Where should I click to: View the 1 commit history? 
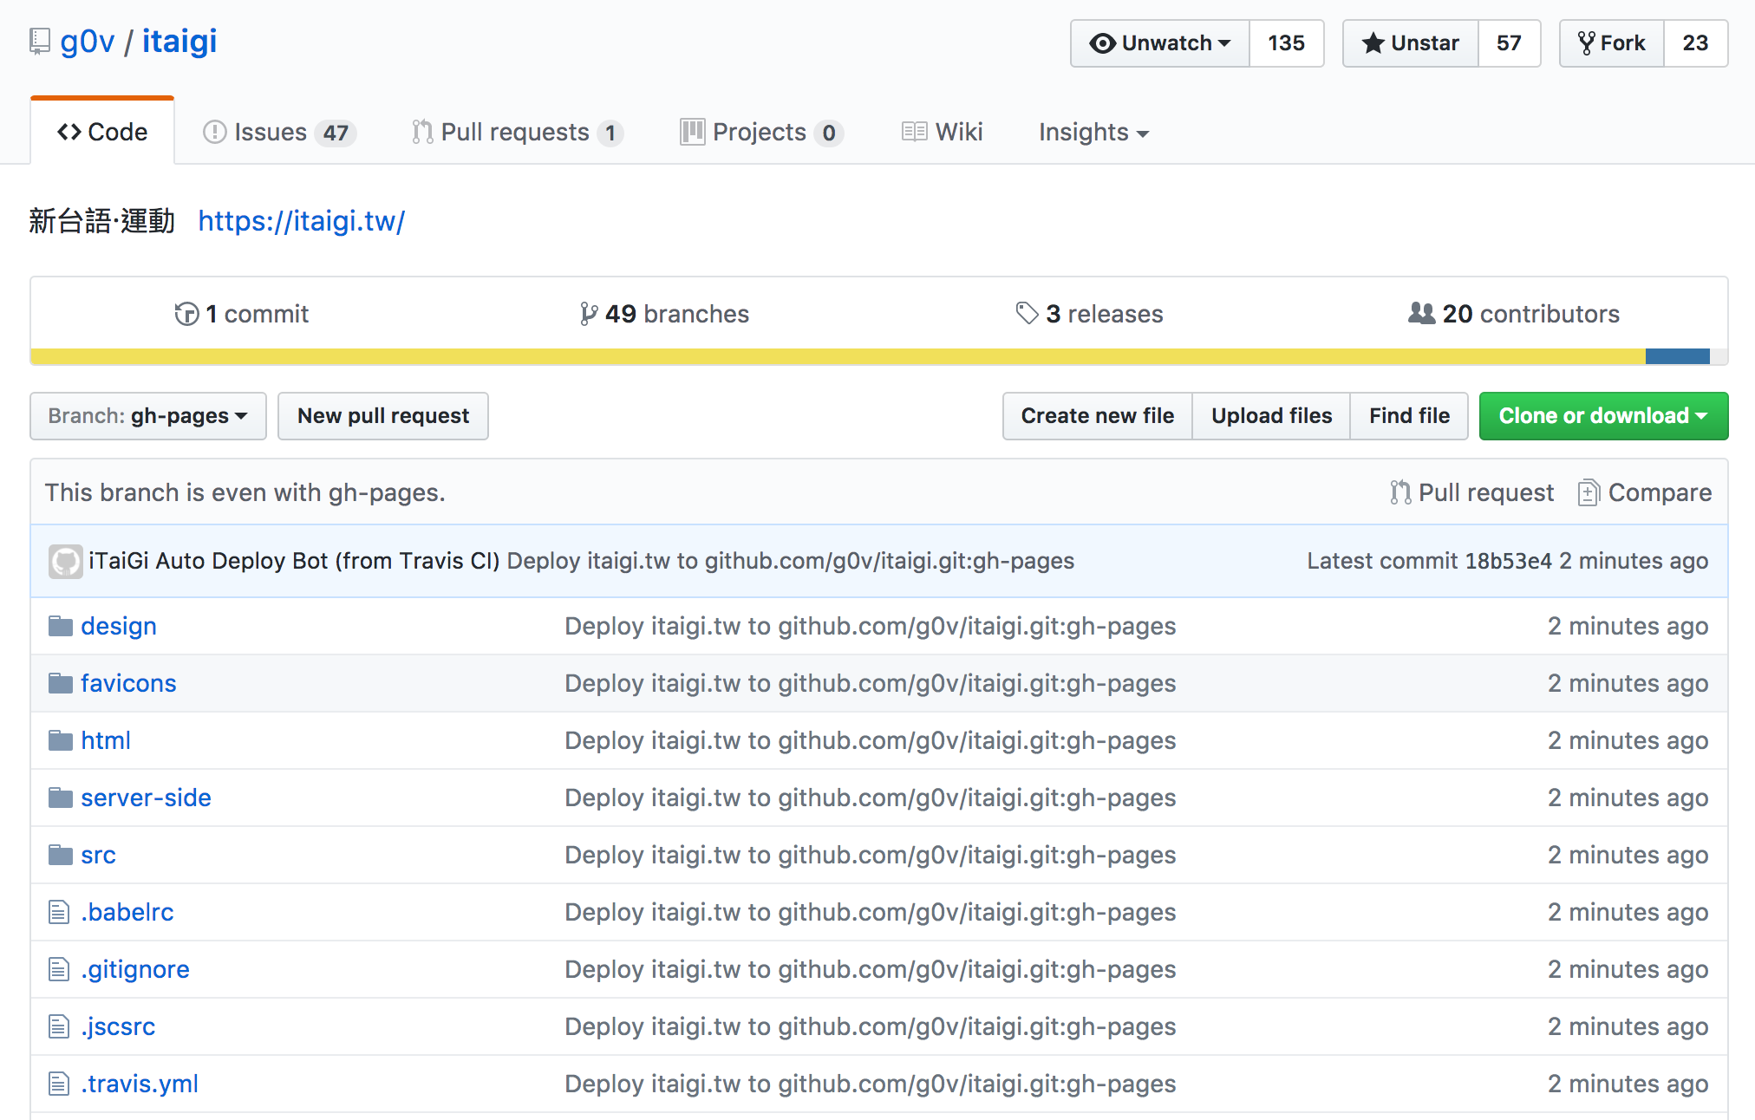242,314
